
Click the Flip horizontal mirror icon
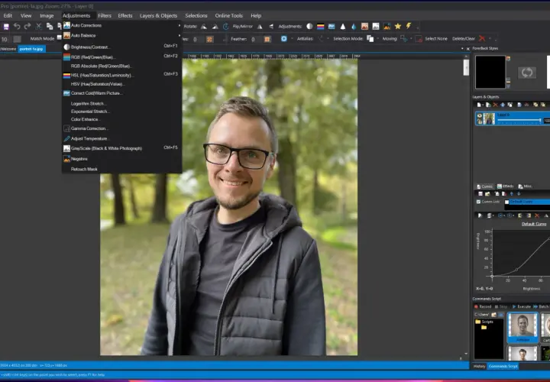[260, 26]
